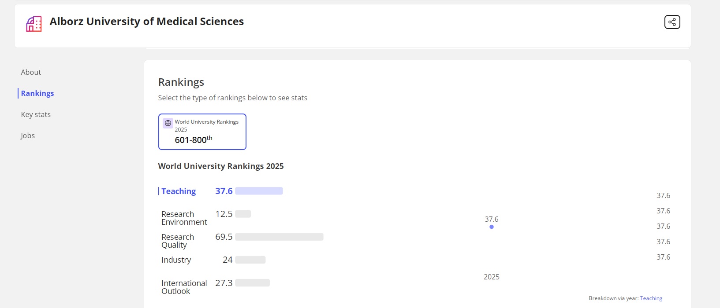Select Research Environment metric
Screen dimensions: 720x308
pyautogui.click(x=184, y=218)
